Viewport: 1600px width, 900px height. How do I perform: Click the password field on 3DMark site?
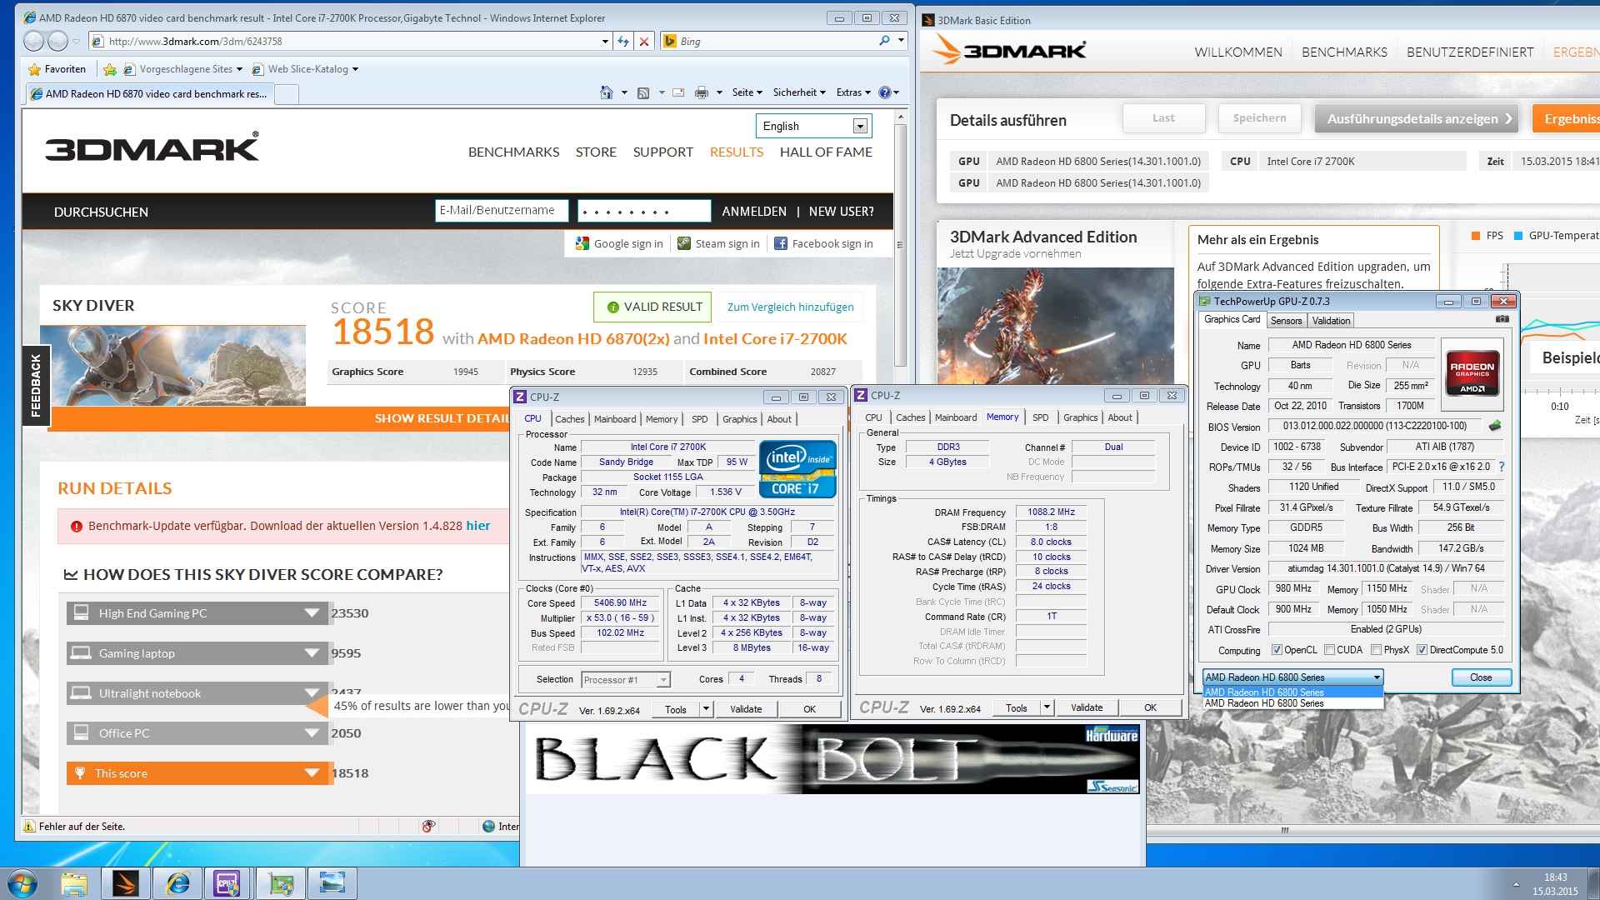coord(644,211)
